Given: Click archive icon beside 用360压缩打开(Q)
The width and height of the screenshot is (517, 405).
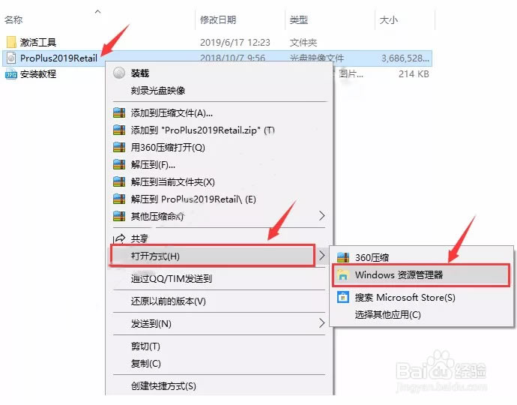Looking at the screenshot, I should tap(119, 147).
